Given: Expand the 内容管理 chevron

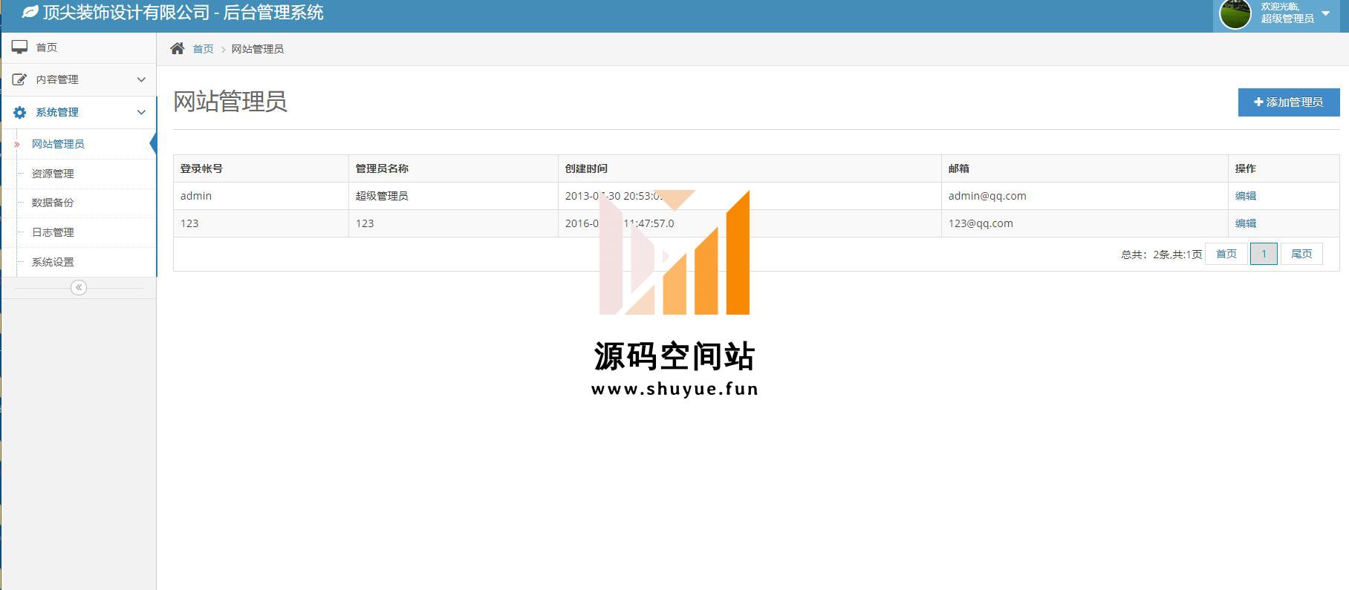Looking at the screenshot, I should pos(141,79).
